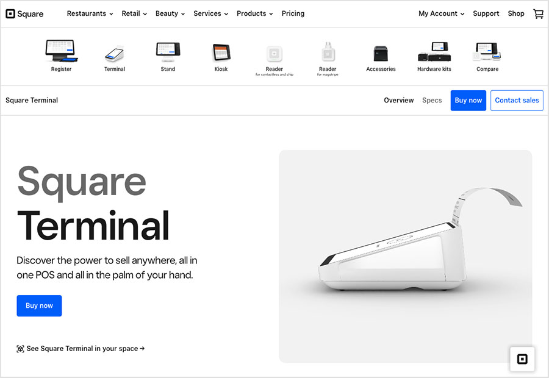Open the Support link in header
Image resolution: width=549 pixels, height=378 pixels.
(x=486, y=13)
